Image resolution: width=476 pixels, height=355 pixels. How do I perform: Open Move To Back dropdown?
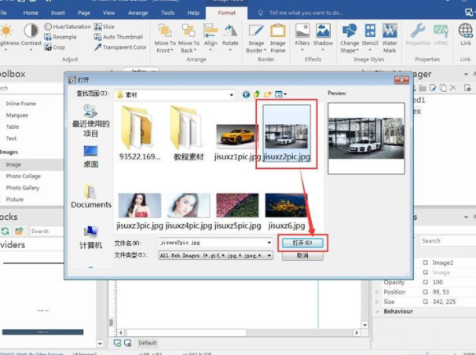point(189,38)
